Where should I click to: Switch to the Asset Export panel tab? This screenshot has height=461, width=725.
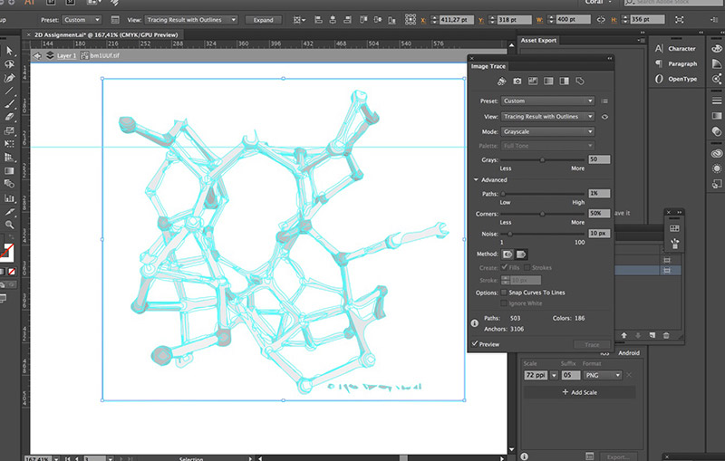(x=538, y=41)
